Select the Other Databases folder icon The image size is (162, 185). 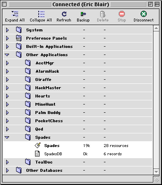tap(19, 170)
